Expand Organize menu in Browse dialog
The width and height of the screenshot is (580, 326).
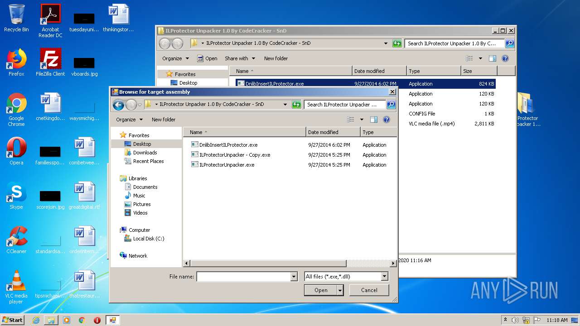pyautogui.click(x=129, y=120)
